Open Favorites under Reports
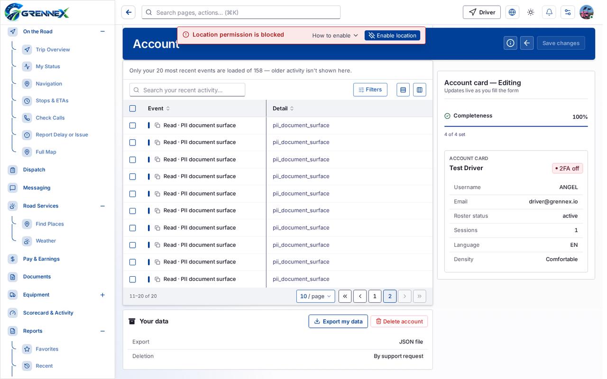 click(x=47, y=349)
